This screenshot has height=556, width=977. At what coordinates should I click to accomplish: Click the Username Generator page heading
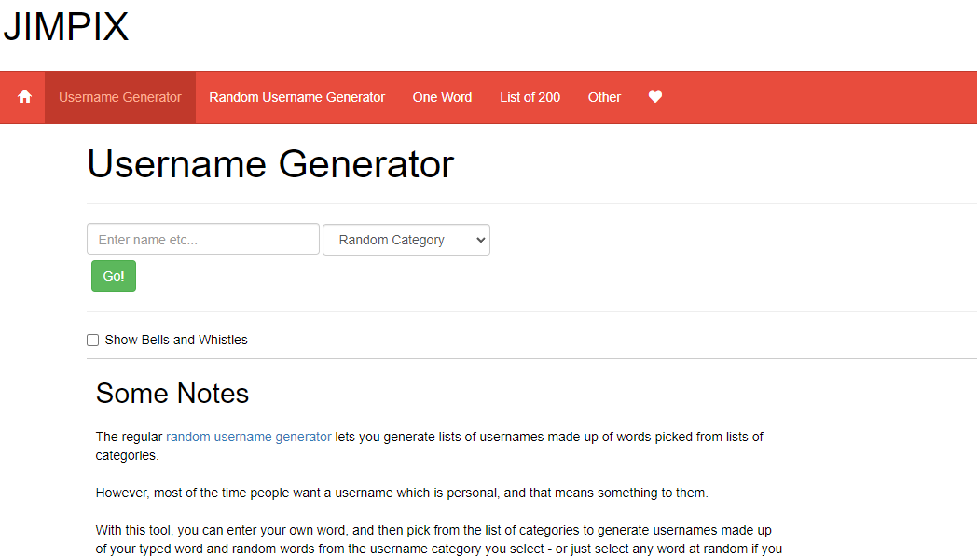(270, 164)
